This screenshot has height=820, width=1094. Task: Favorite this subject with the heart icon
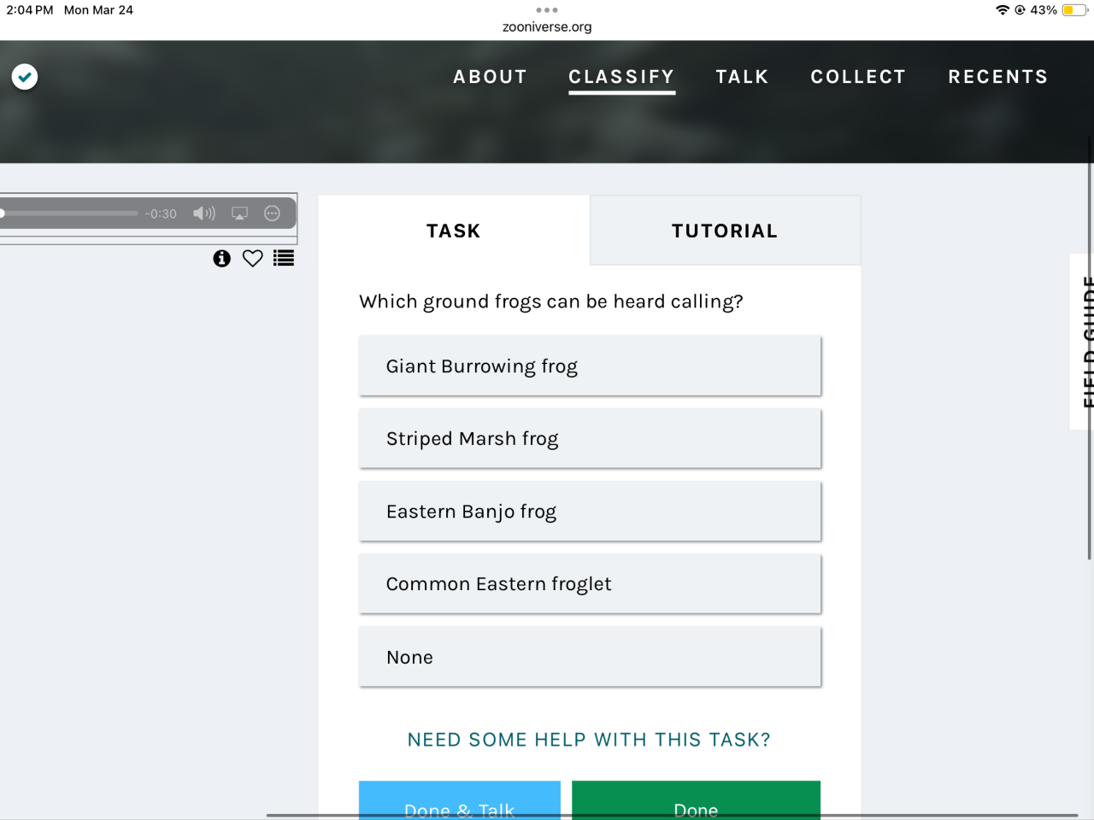(252, 259)
